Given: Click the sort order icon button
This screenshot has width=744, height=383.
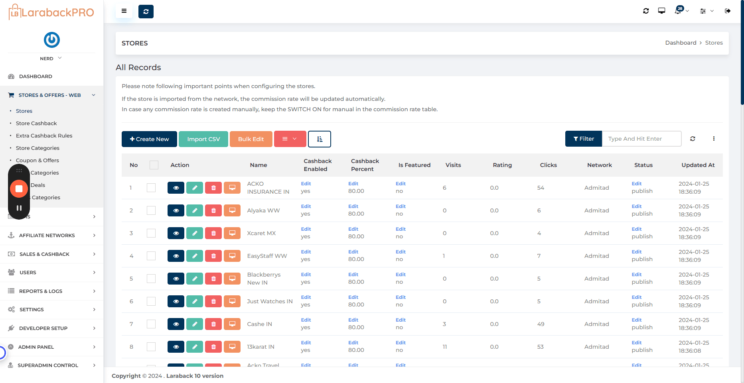Looking at the screenshot, I should pos(320,139).
